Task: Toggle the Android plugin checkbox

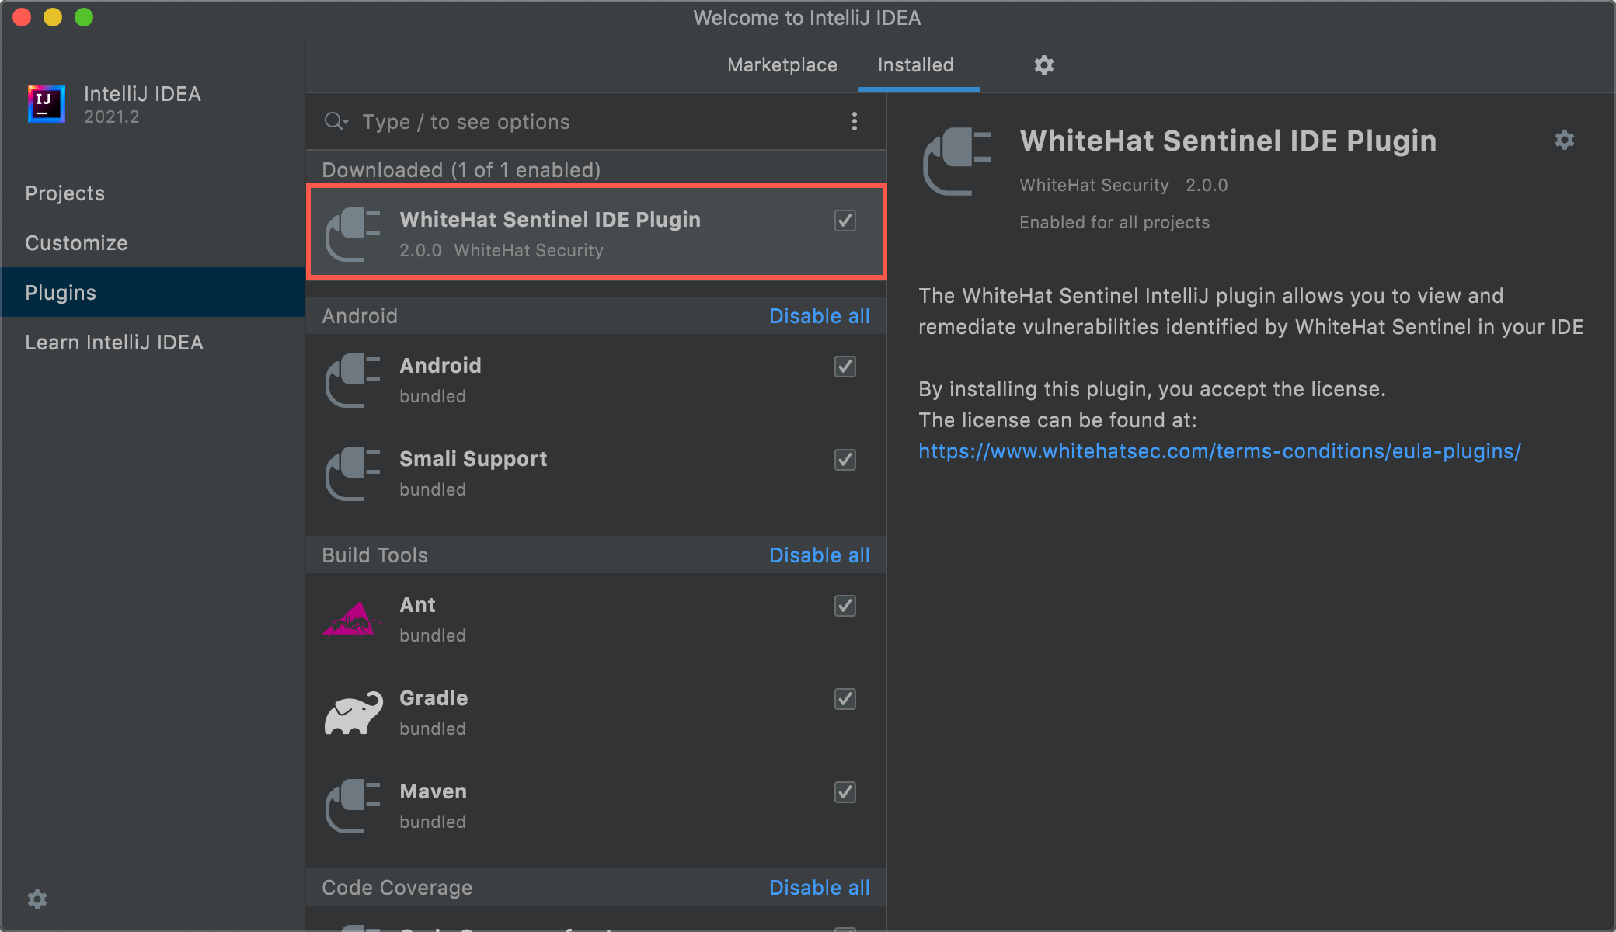Action: click(x=845, y=367)
